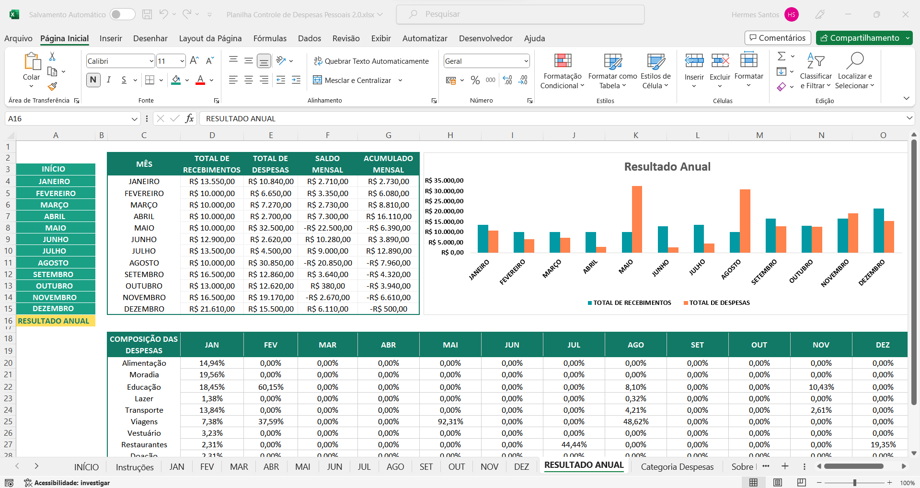Click the Save diskette icon
The width and height of the screenshot is (920, 488).
[147, 14]
